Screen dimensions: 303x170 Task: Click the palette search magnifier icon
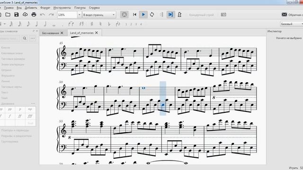(25, 38)
